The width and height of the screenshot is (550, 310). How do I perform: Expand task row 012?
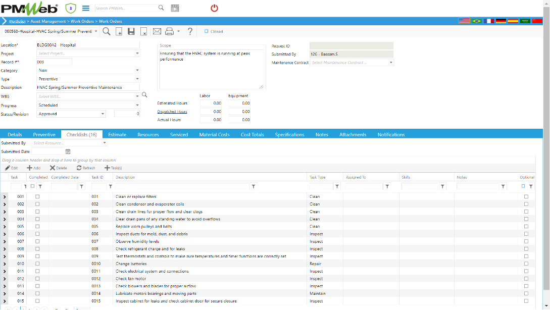pyautogui.click(x=5, y=279)
